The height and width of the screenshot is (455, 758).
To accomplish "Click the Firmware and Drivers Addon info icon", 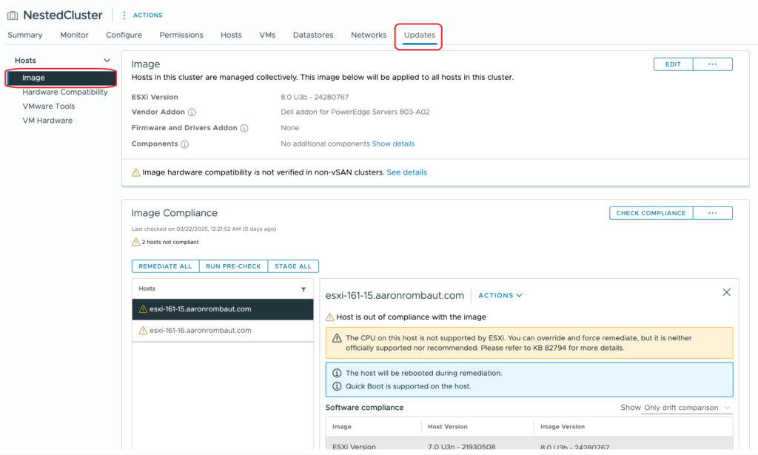I will pyautogui.click(x=244, y=128).
